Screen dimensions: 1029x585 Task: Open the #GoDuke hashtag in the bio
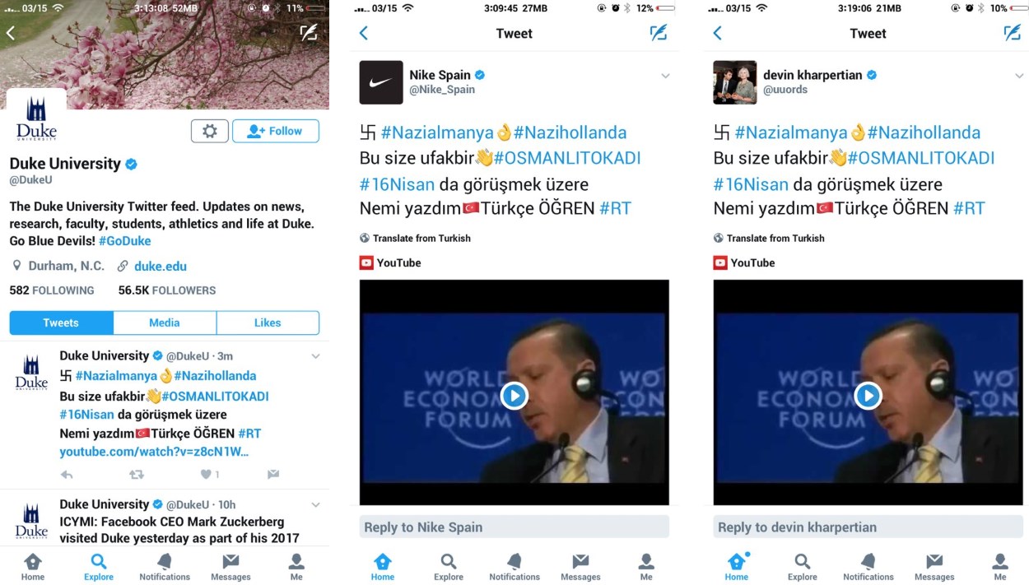pos(124,241)
